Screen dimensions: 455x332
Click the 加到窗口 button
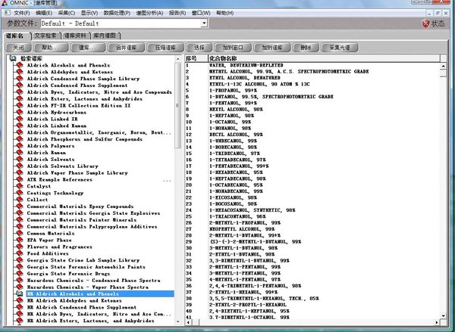(233, 47)
